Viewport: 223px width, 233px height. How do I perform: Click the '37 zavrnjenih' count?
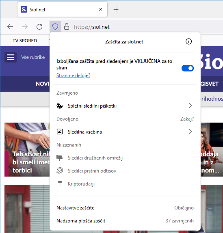180,221
